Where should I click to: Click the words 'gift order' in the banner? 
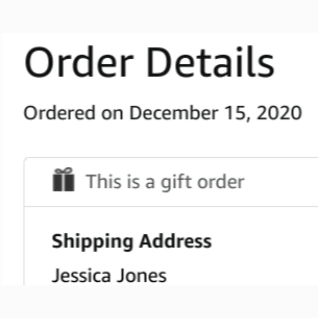click(202, 182)
